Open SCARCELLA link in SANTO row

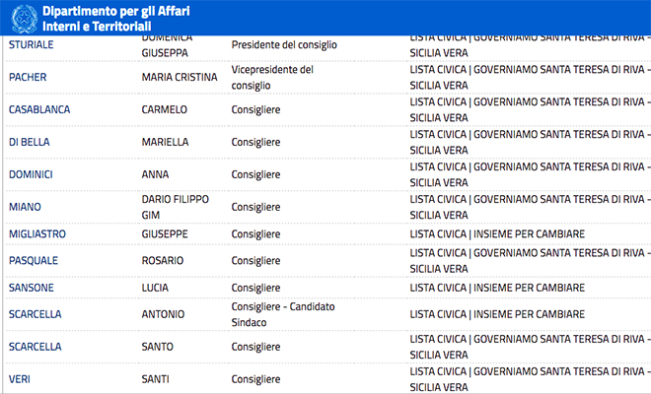tap(35, 347)
